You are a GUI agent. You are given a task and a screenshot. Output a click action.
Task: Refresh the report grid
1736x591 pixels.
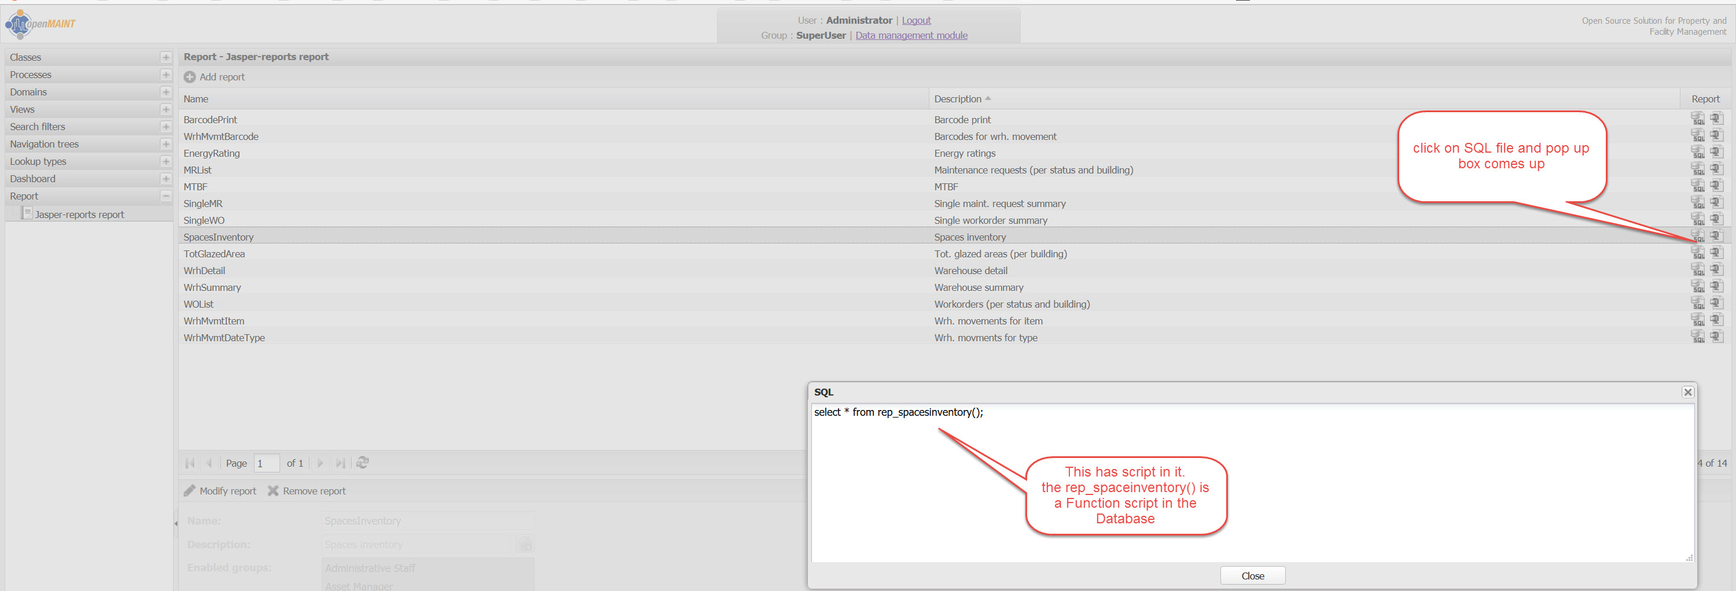click(x=363, y=463)
